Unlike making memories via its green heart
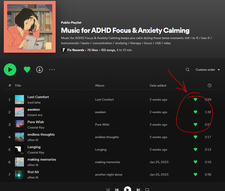The width and height of the screenshot is (225, 191). click(x=195, y=162)
